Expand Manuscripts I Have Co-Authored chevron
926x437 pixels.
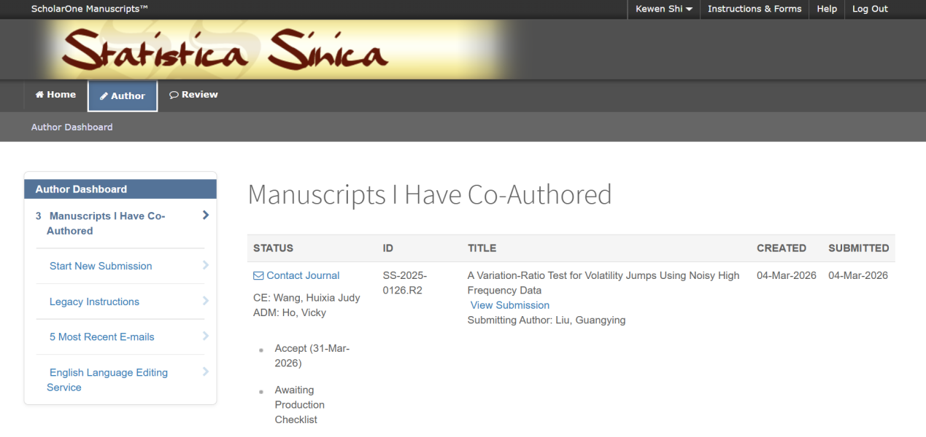[206, 216]
